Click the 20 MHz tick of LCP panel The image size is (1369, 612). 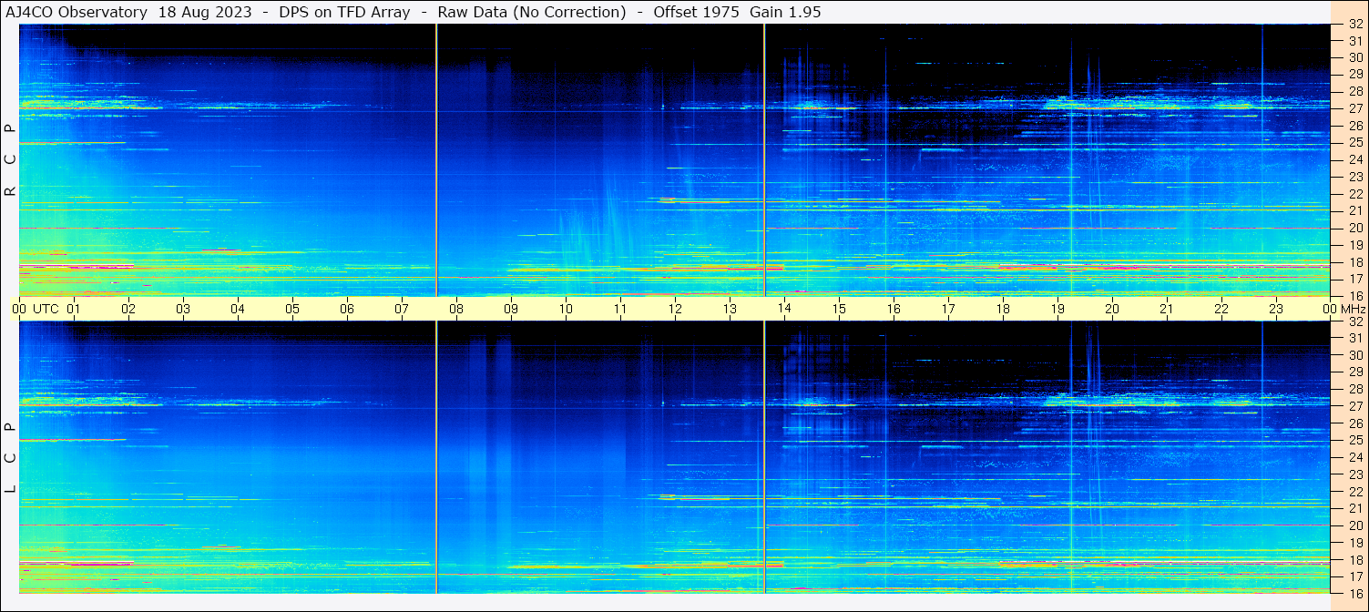(1354, 525)
